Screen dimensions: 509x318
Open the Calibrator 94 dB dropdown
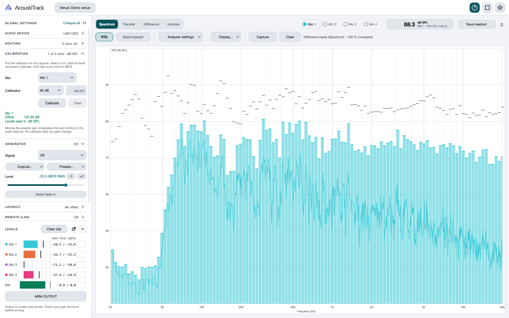[x=51, y=90]
